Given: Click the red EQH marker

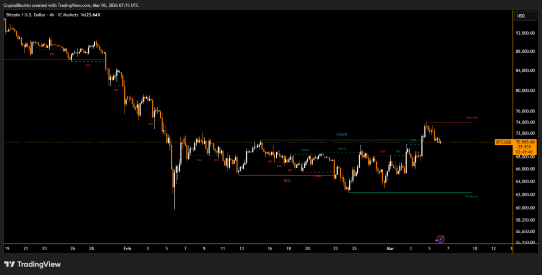Looking at the screenshot, I should tap(382, 152).
